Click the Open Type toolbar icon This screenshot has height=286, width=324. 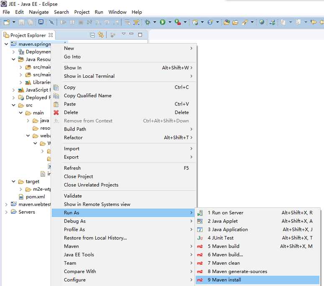click(x=227, y=22)
